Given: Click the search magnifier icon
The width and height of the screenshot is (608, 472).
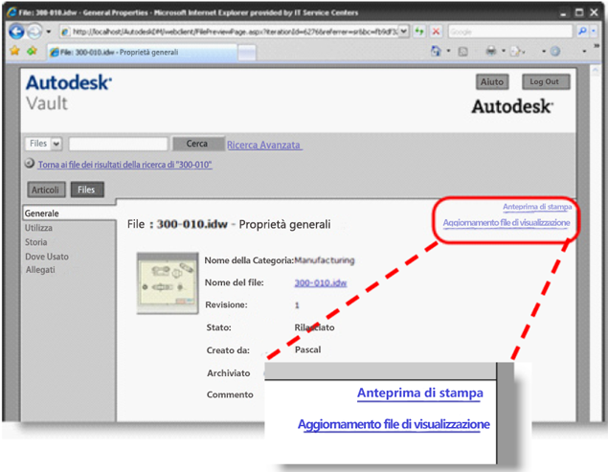Looking at the screenshot, I should coord(581,32).
